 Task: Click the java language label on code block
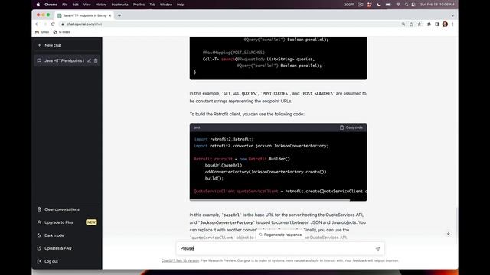tap(197, 128)
